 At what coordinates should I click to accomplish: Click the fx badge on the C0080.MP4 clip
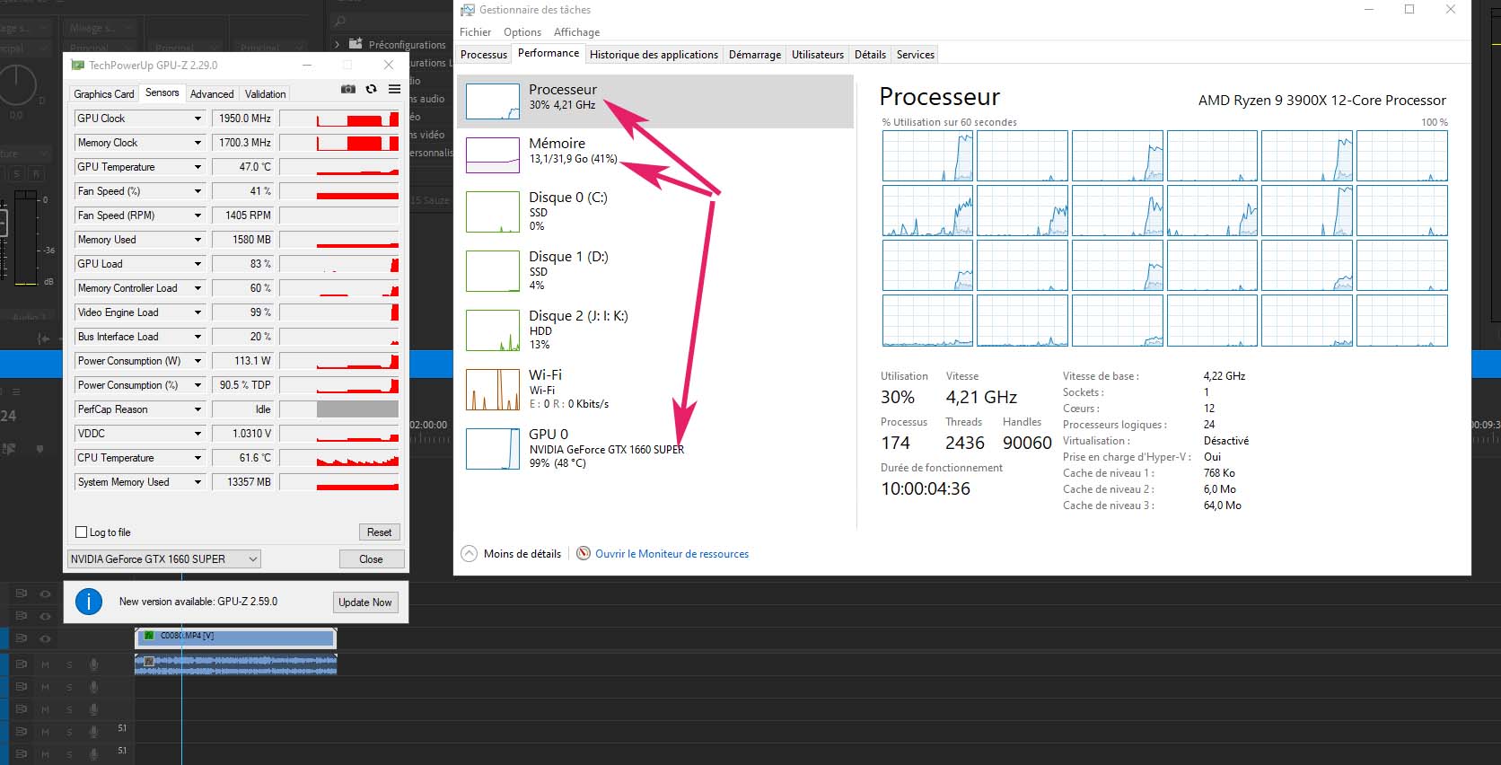click(x=149, y=636)
